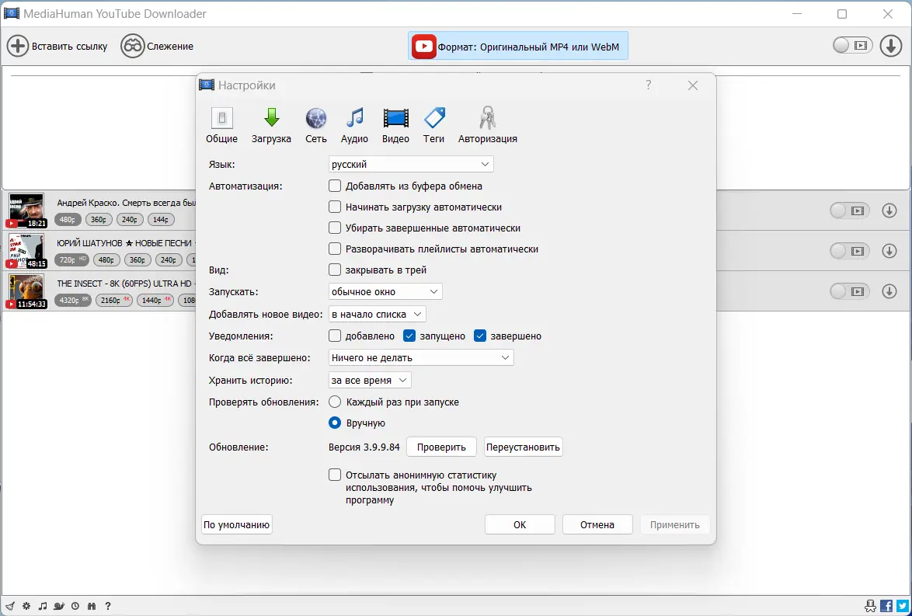Open settings via gear icon in status bar
The image size is (912, 616).
tap(26, 606)
